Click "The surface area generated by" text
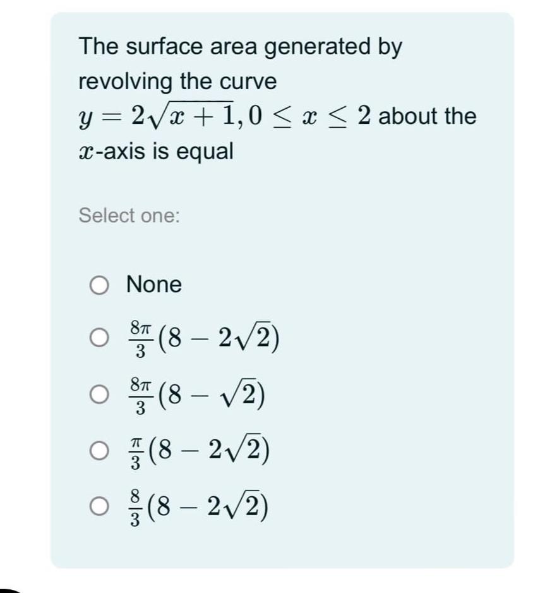545x593 pixels. point(240,47)
